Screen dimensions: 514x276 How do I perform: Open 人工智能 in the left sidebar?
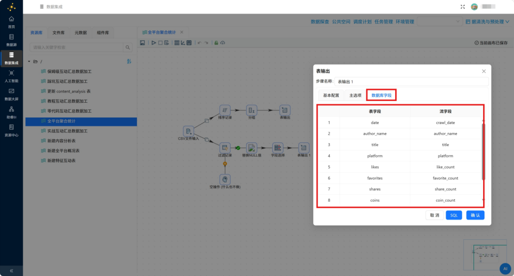(12, 76)
